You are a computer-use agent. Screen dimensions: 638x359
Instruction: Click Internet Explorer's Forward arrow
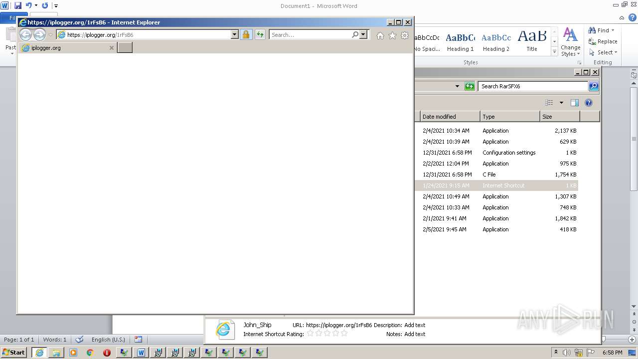[x=39, y=34]
